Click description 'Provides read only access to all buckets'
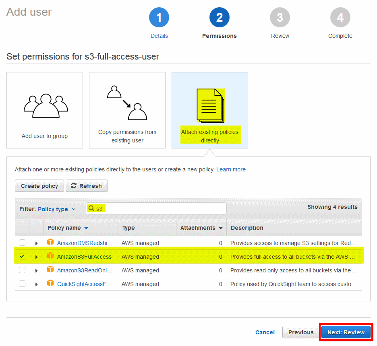377x346 pixels. [x=294, y=270]
